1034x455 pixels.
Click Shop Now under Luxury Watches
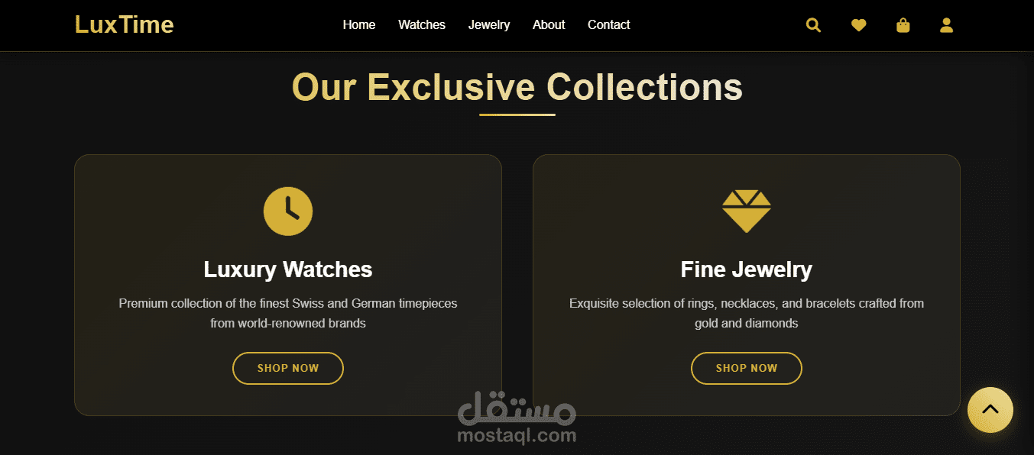(288, 368)
